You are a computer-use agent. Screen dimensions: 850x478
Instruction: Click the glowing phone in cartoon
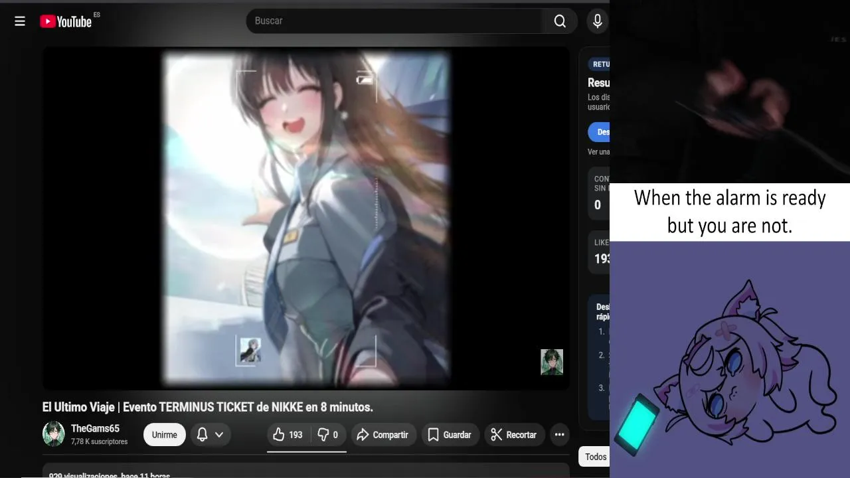(636, 424)
